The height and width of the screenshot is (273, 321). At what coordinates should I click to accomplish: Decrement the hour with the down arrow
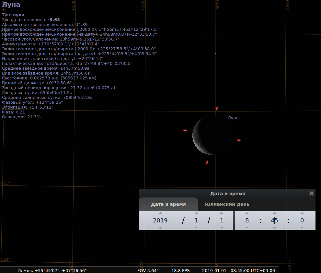pyautogui.click(x=247, y=228)
